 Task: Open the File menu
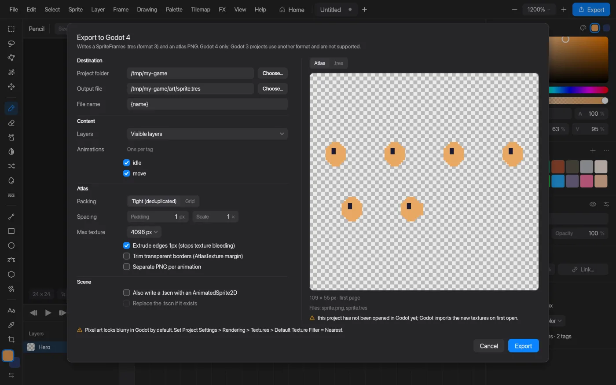[x=14, y=10]
